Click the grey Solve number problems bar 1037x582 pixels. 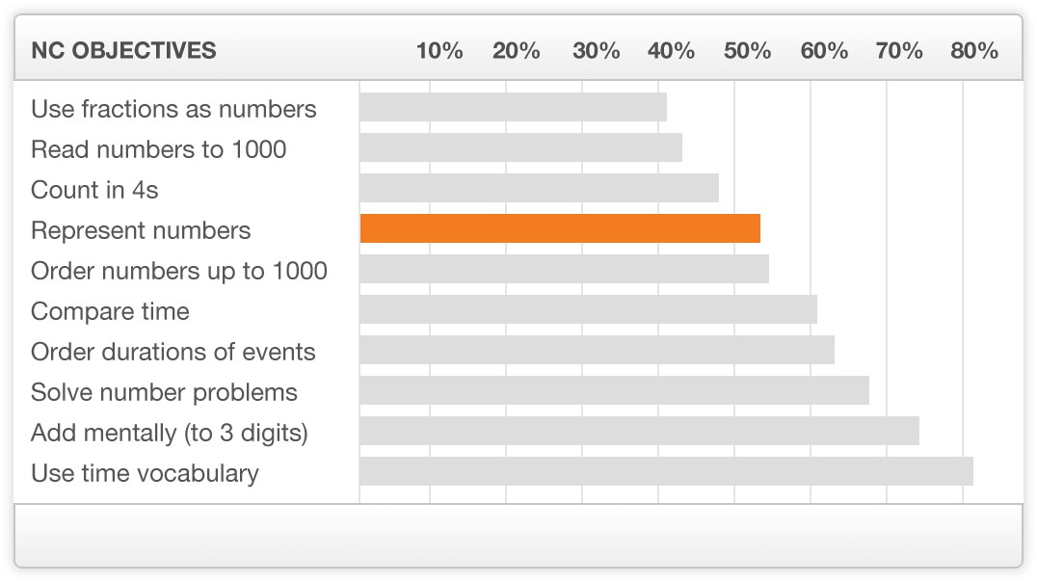point(615,390)
